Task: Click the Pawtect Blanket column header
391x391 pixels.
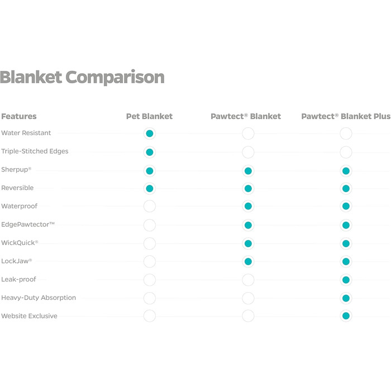Action: [246, 116]
